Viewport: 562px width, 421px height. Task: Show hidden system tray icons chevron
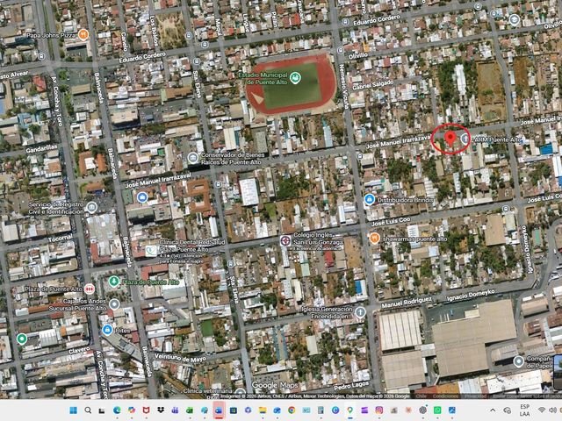click(x=493, y=410)
